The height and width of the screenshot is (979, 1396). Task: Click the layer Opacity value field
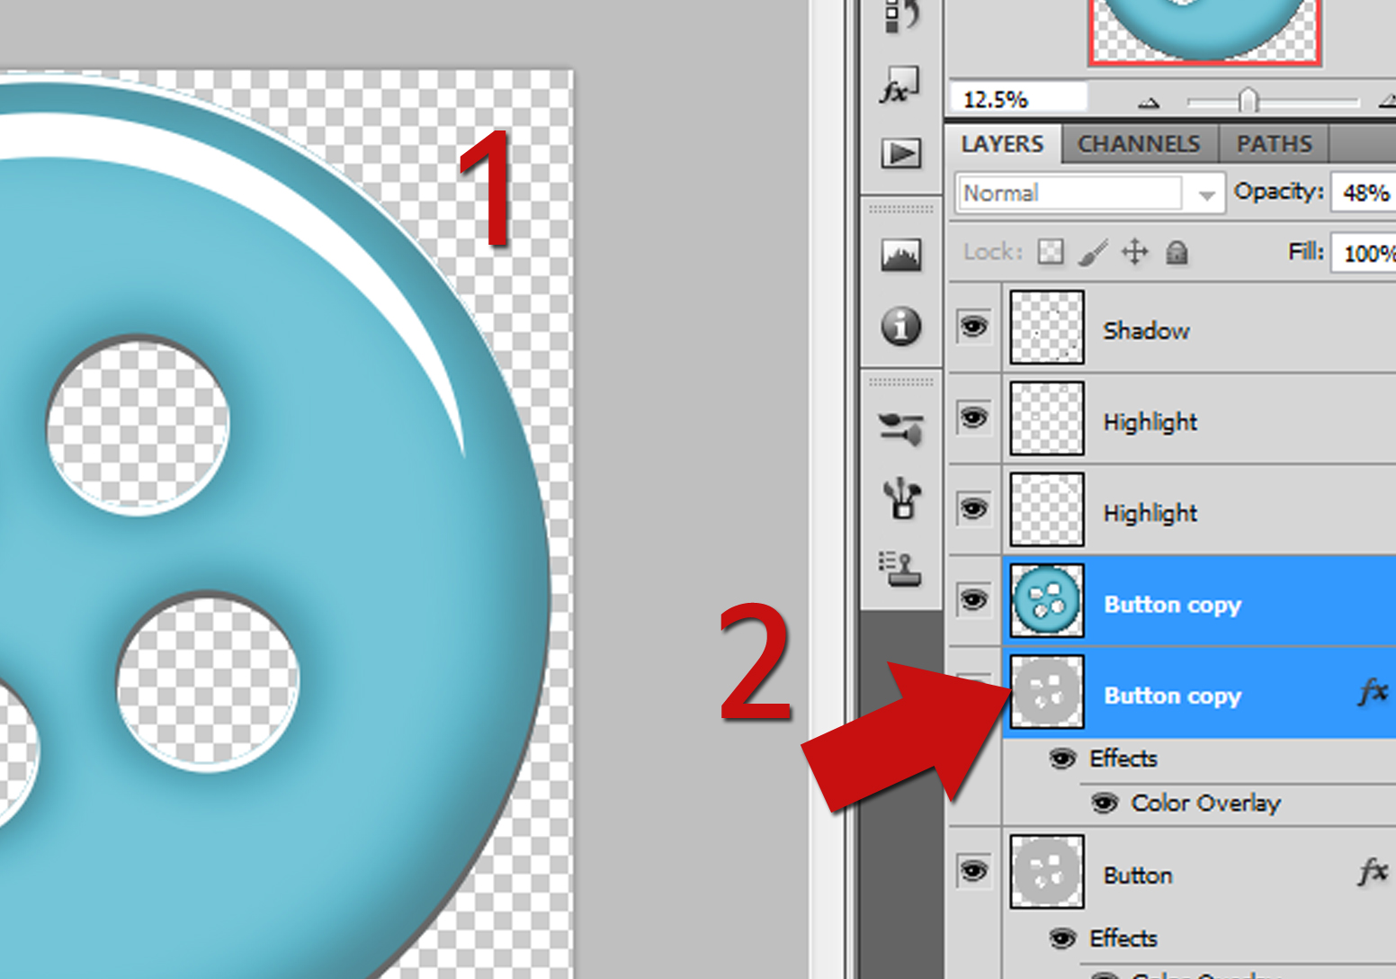click(x=1364, y=193)
